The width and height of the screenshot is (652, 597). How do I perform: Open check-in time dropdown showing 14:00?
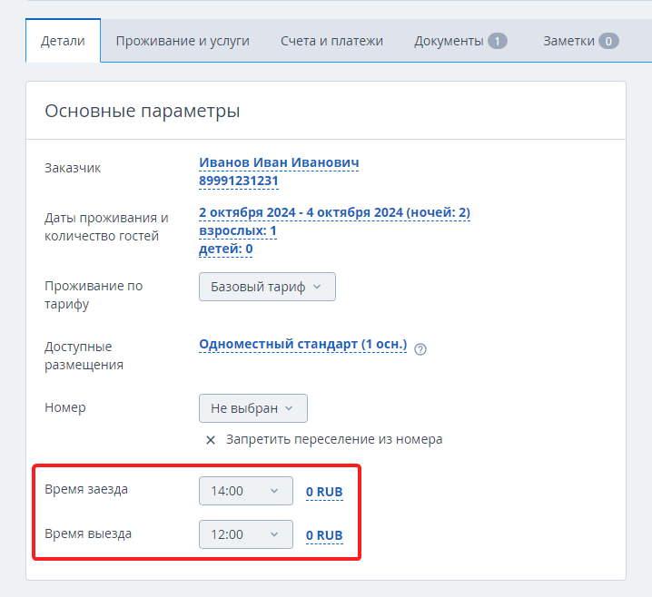tap(246, 491)
